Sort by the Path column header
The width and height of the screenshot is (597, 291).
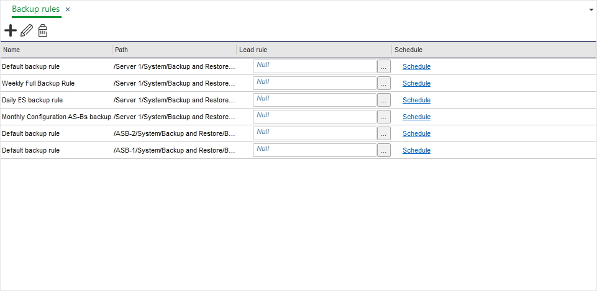tap(174, 50)
